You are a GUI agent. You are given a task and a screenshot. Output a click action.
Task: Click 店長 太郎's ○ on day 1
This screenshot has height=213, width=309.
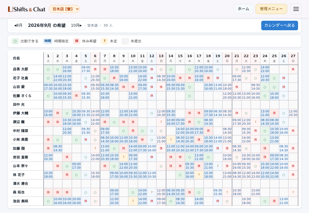48,70
